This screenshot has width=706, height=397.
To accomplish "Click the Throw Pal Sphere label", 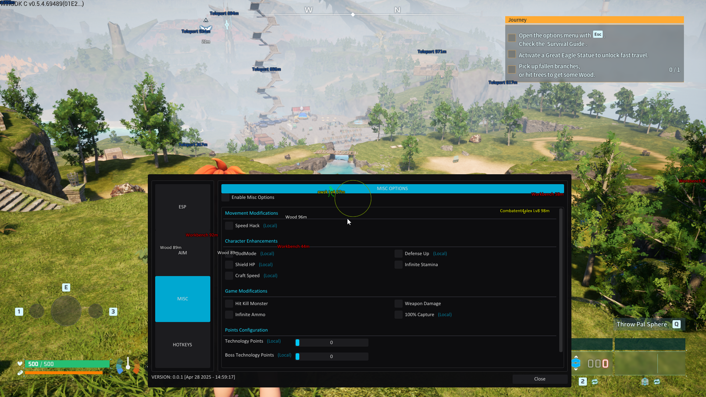I will pos(642,324).
